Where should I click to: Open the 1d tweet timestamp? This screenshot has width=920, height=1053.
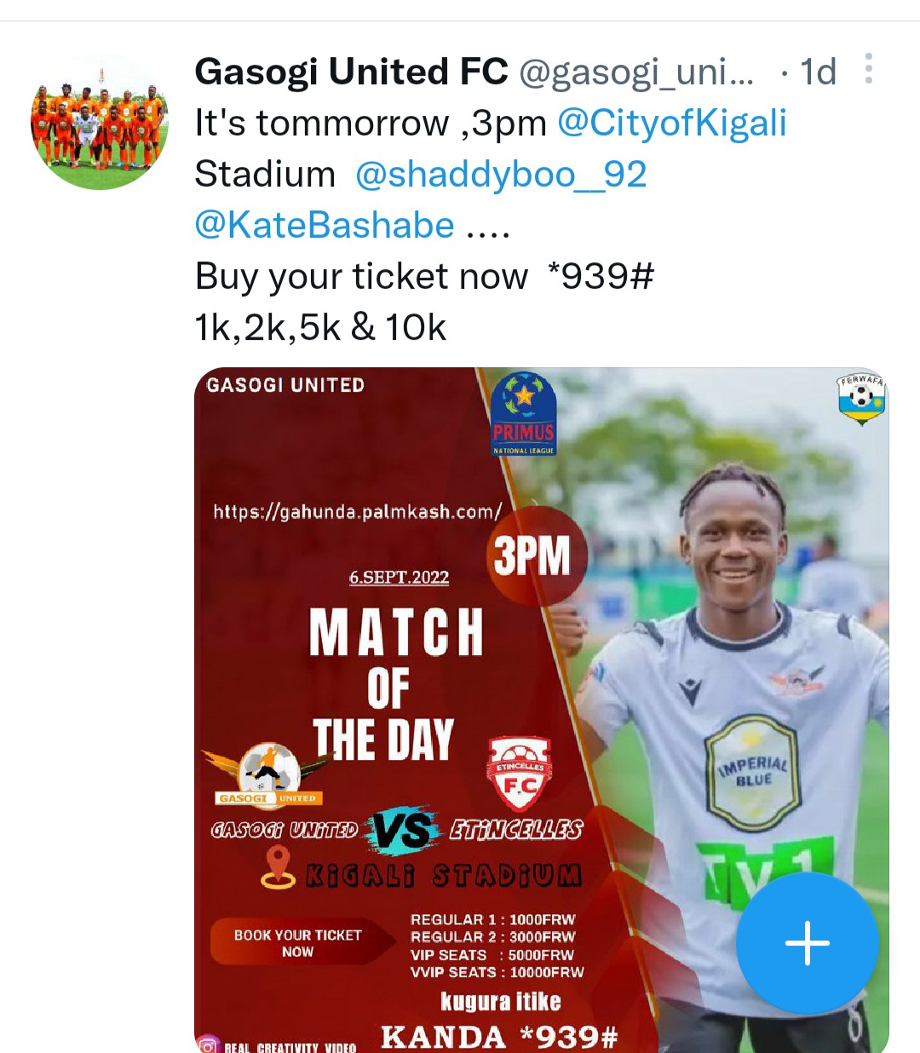tap(818, 72)
